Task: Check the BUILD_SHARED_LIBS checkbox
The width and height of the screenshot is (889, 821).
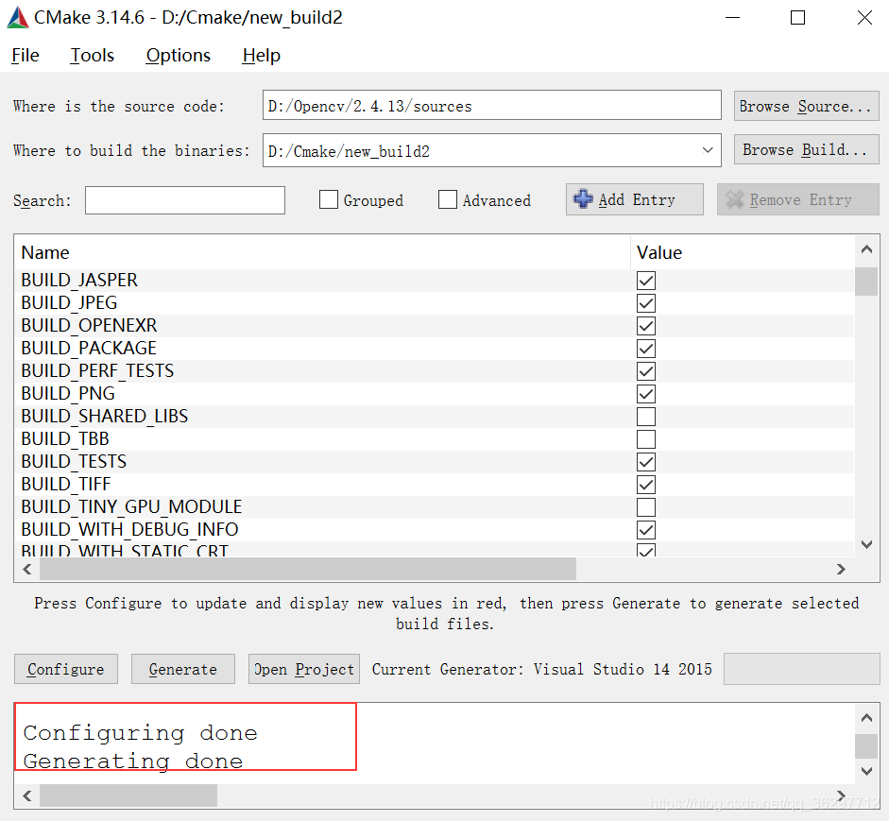Action: [x=646, y=417]
